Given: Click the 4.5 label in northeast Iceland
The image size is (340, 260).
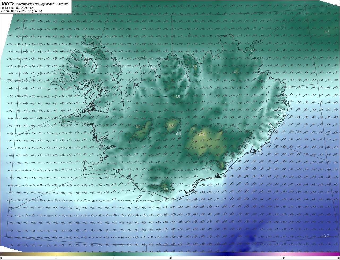Looking at the screenshot, I should tap(236, 72).
